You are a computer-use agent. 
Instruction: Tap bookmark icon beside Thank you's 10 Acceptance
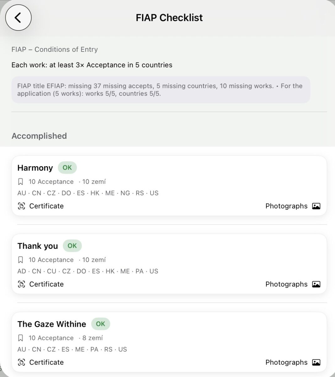click(21, 260)
